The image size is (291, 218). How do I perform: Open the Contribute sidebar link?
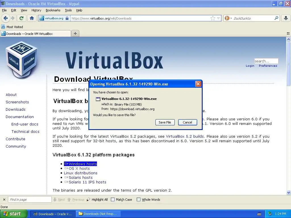(x=15, y=139)
